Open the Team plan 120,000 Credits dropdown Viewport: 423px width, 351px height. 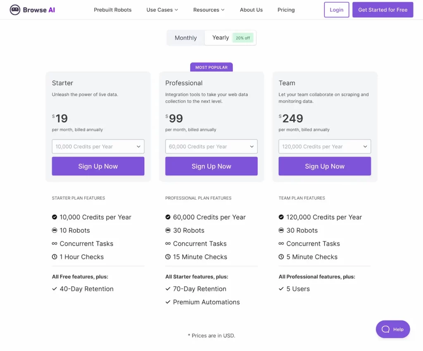pos(325,146)
